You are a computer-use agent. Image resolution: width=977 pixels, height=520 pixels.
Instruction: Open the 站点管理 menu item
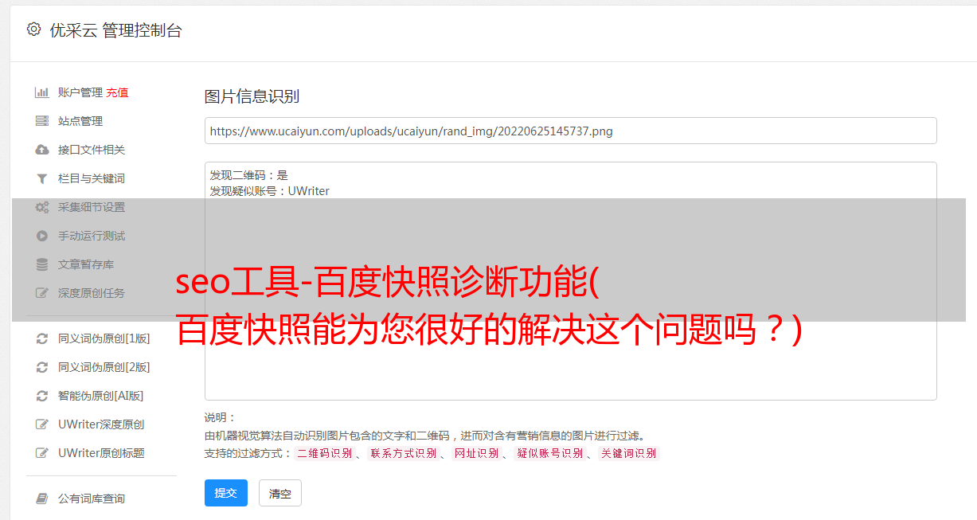click(80, 121)
